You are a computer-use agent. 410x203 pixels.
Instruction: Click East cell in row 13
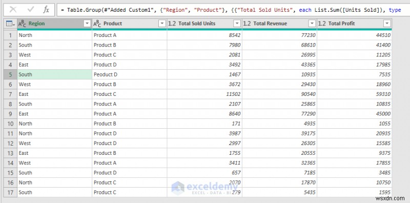(54, 153)
